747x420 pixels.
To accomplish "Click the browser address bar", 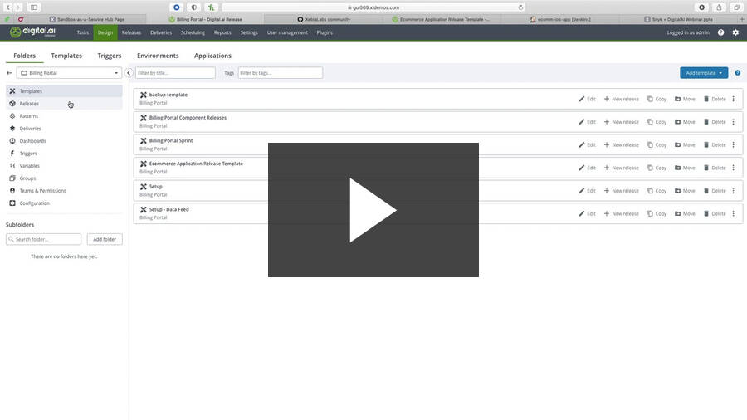I will click(373, 7).
